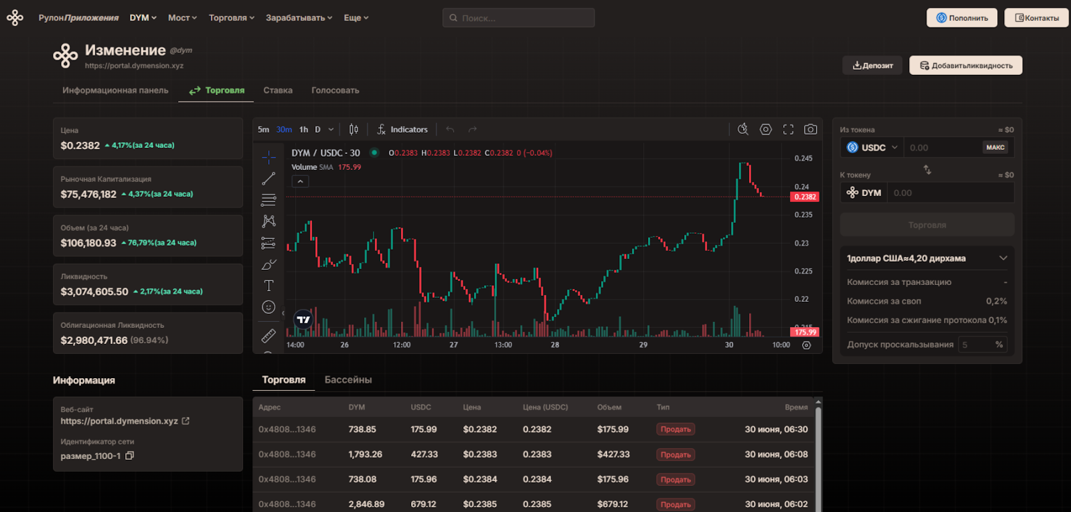Open the DYM to-token selector
This screenshot has height=512, width=1071.
pos(864,193)
